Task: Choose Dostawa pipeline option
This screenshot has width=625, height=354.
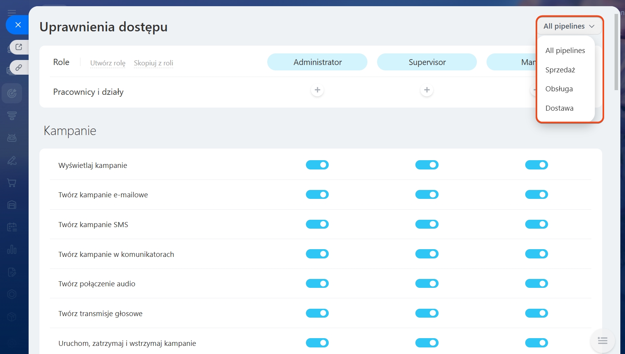Action: pos(559,108)
